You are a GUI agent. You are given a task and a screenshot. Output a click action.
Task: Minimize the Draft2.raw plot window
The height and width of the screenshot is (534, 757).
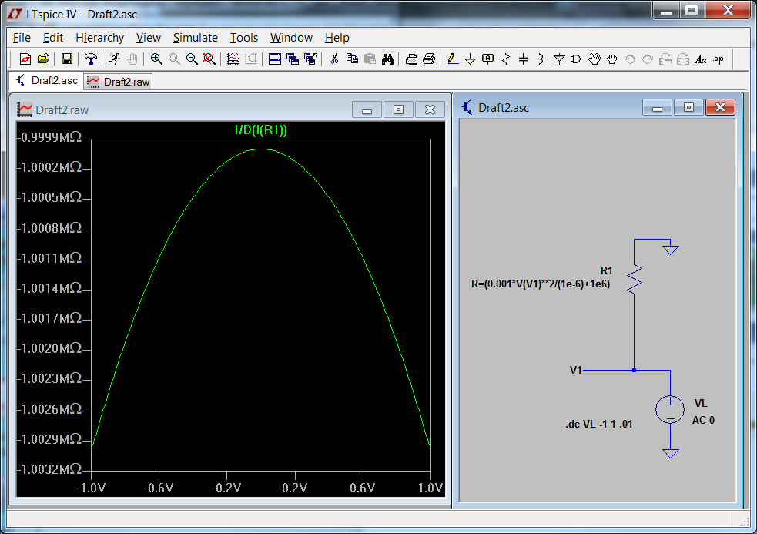pyautogui.click(x=367, y=109)
